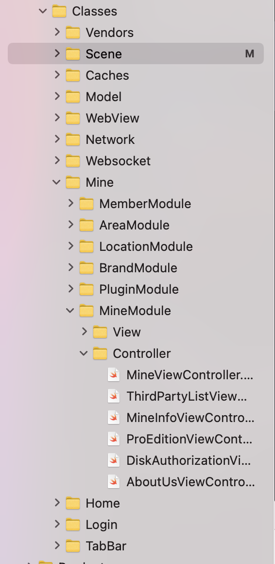Click the Vendors folder icon
The width and height of the screenshot is (275, 564).
click(72, 33)
